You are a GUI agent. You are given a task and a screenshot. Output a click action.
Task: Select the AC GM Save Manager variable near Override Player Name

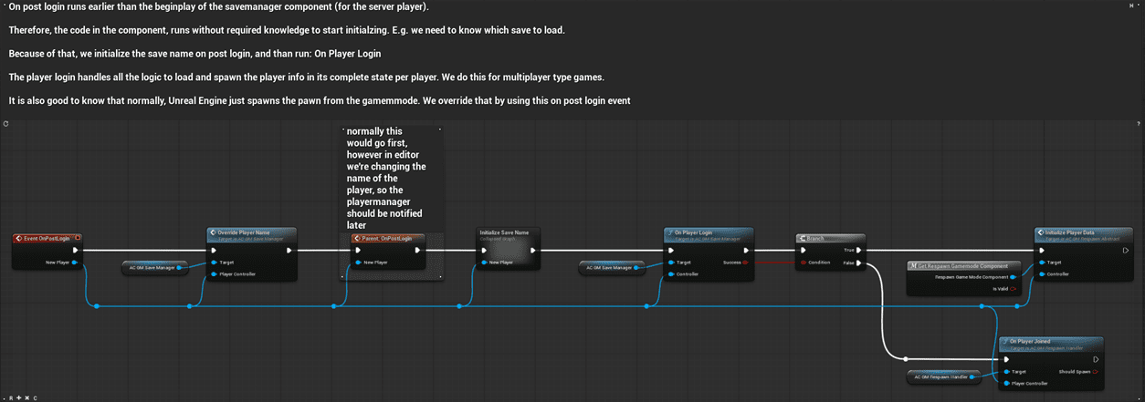click(x=154, y=267)
